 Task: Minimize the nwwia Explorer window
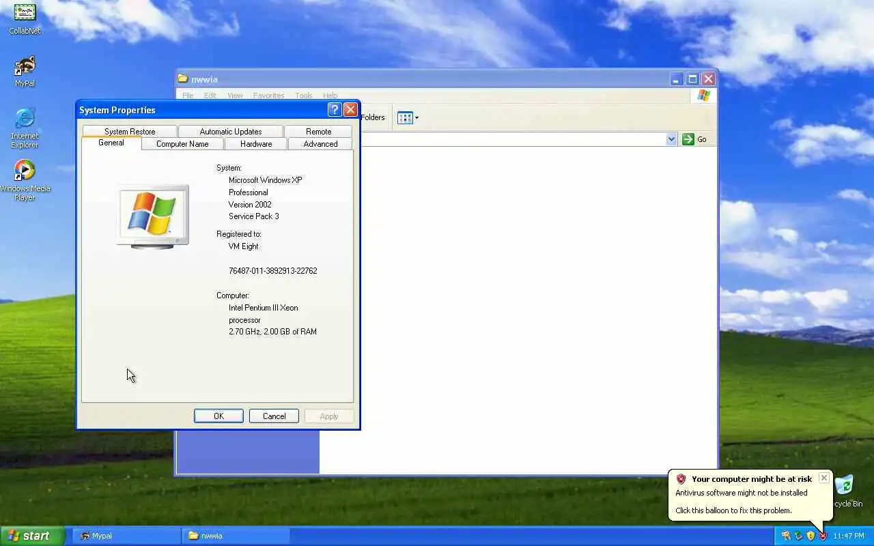pos(676,79)
